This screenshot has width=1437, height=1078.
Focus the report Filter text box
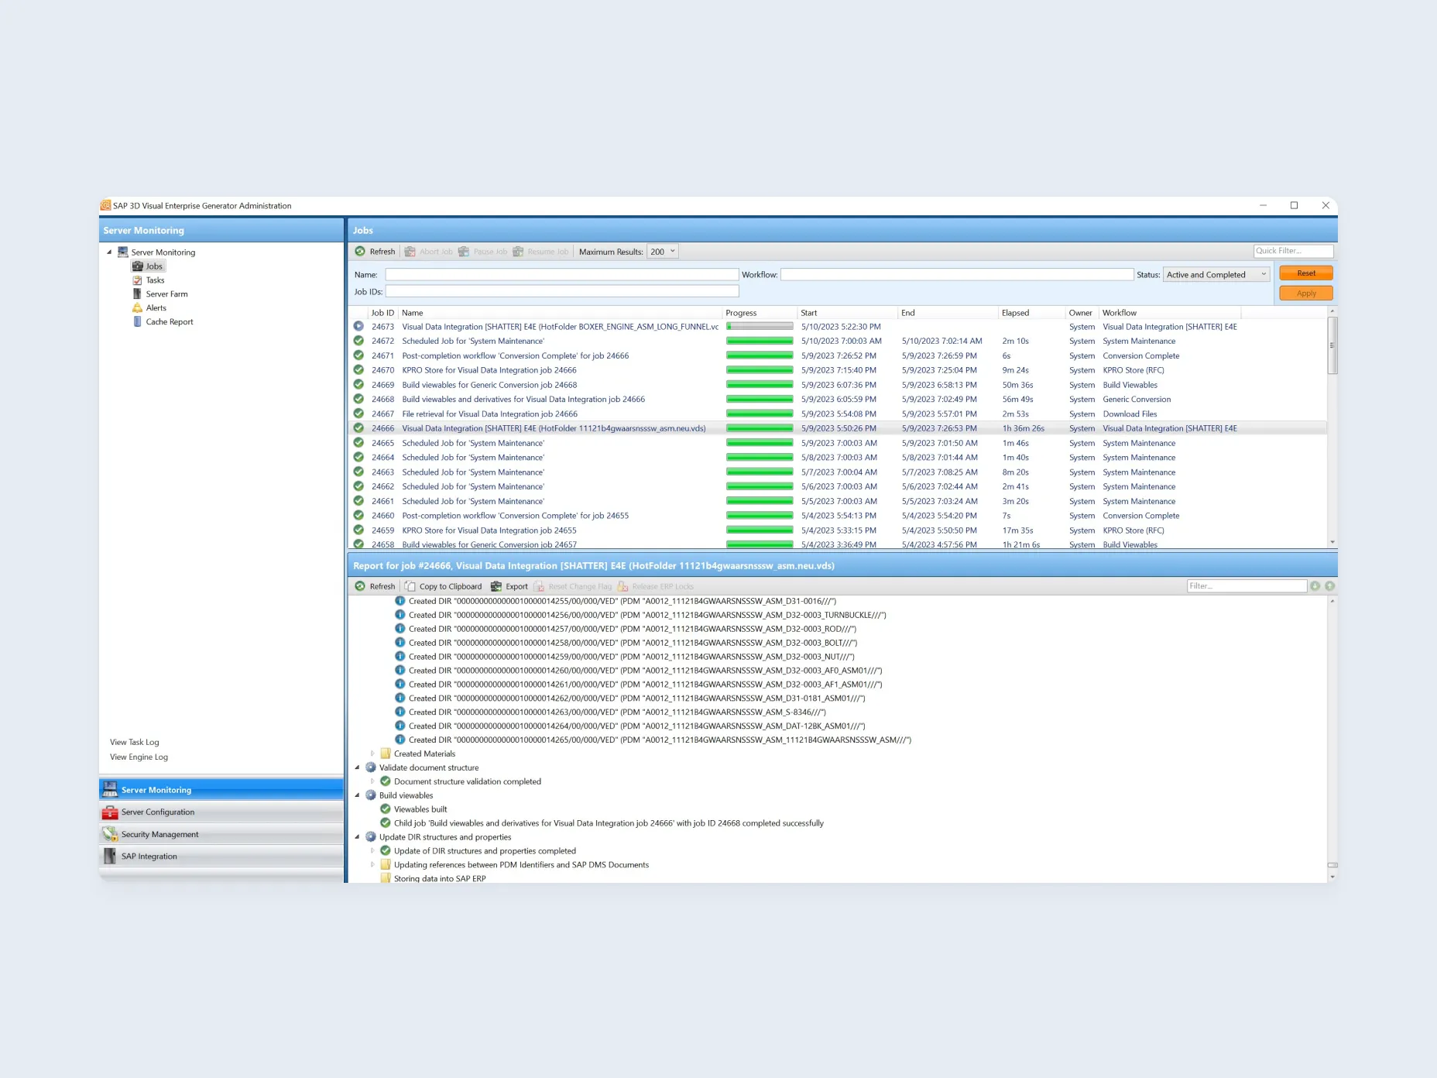pyautogui.click(x=1247, y=586)
